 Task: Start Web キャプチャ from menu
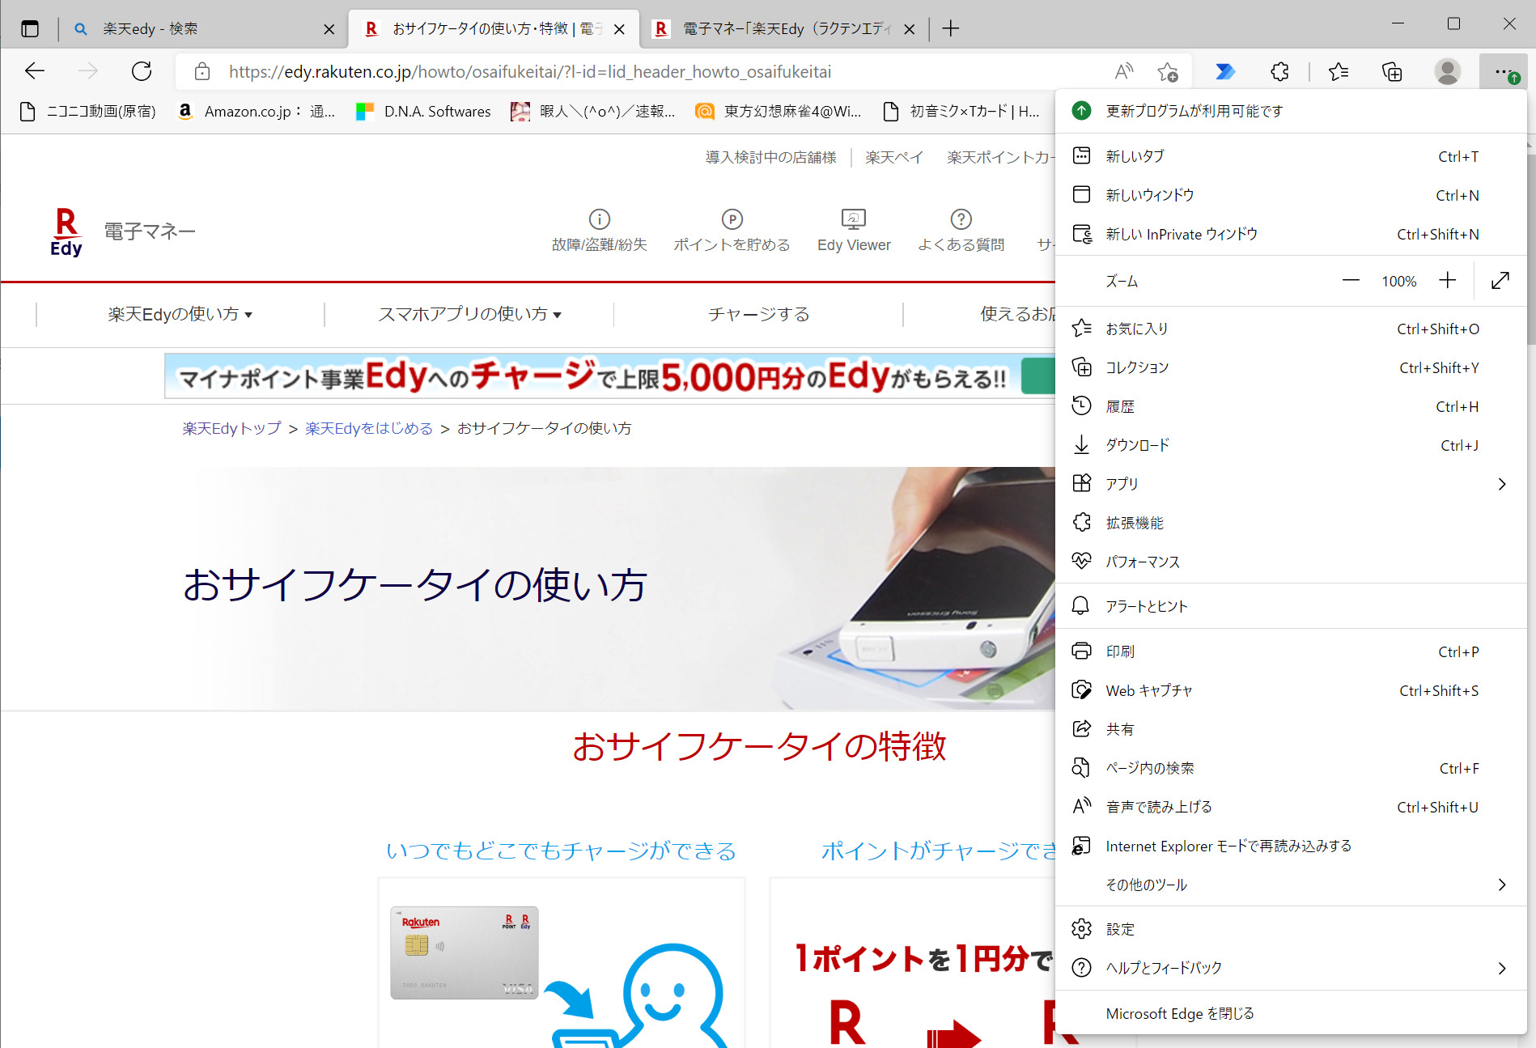click(1291, 690)
